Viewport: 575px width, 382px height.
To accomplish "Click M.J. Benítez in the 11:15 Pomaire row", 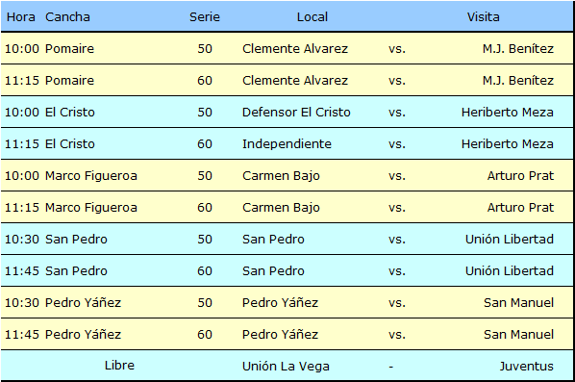I will [518, 81].
